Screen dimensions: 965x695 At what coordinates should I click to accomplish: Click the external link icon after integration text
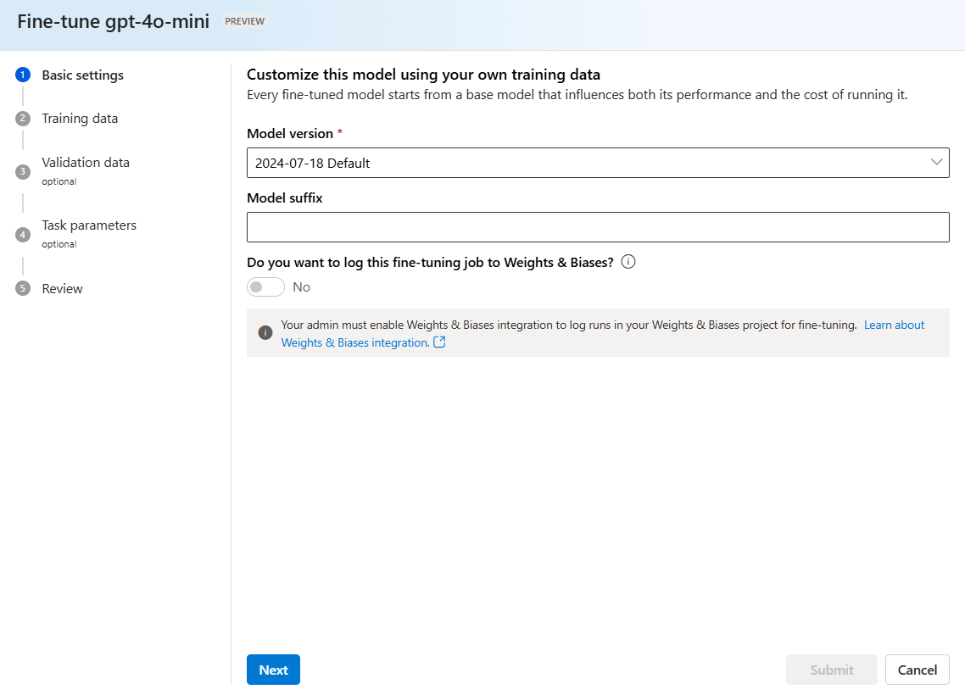(439, 342)
